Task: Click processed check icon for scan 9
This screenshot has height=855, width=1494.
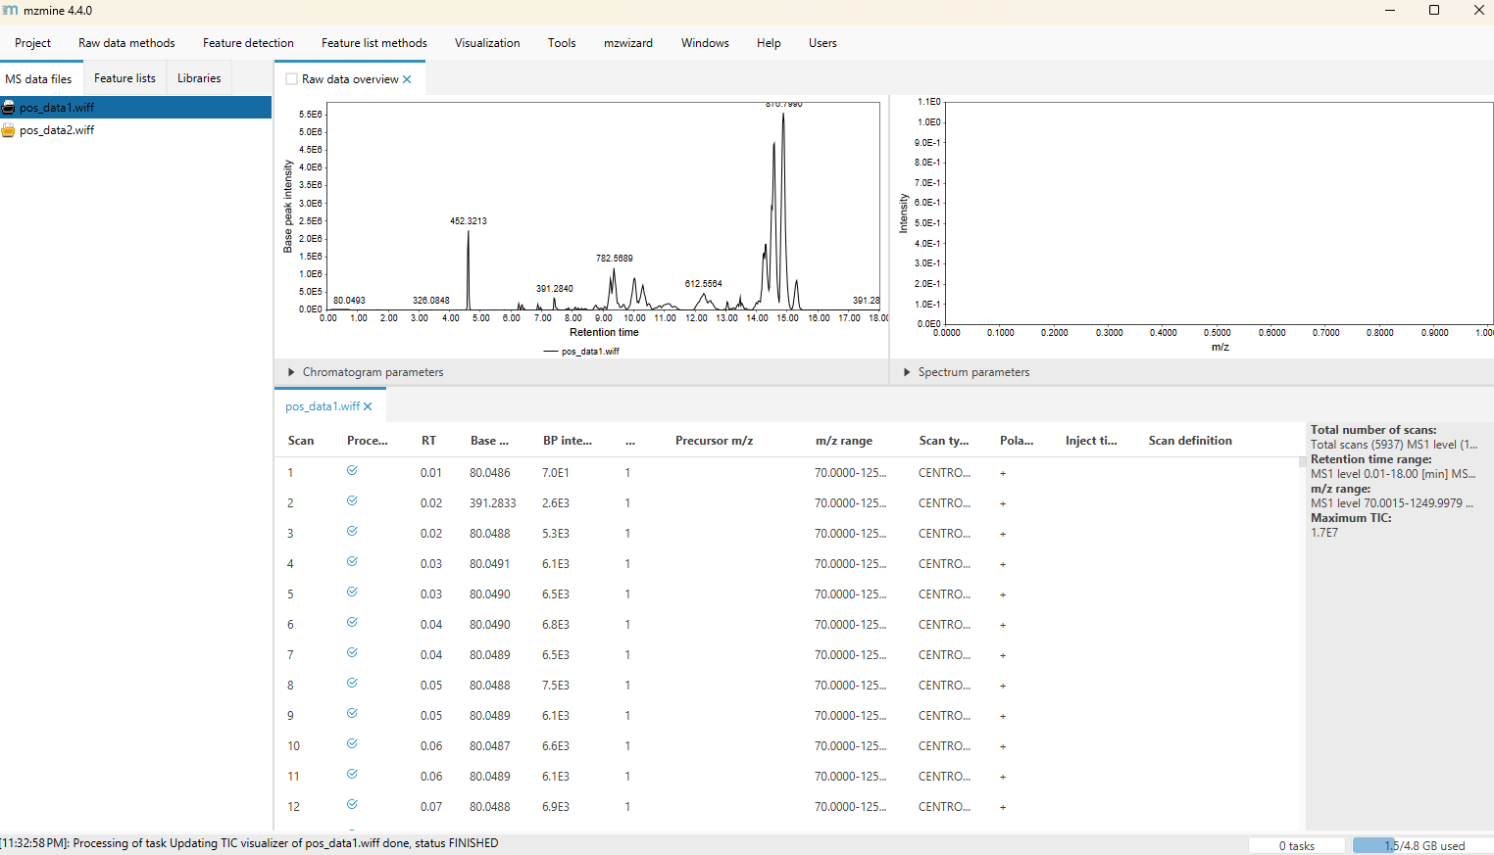Action: [x=352, y=714]
